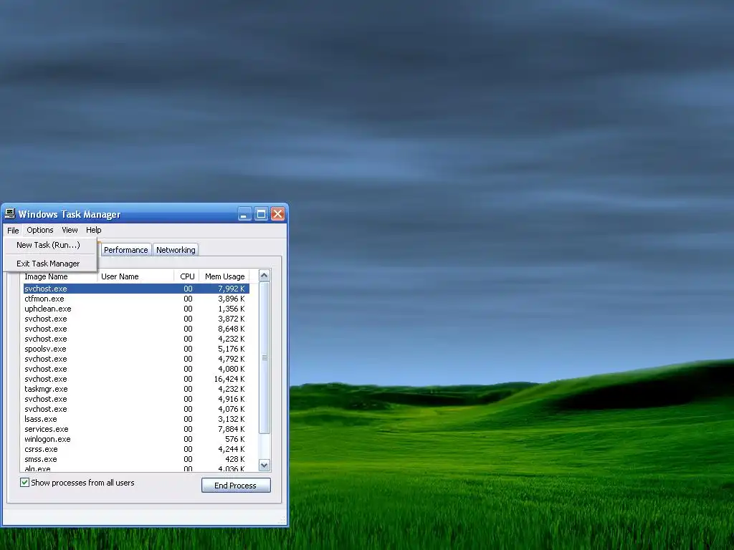Toggle Show processes from all users checkbox

click(x=25, y=483)
